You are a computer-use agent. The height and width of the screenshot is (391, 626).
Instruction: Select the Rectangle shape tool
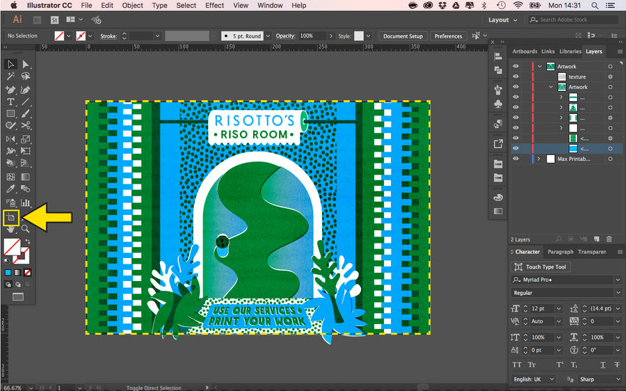tap(10, 113)
